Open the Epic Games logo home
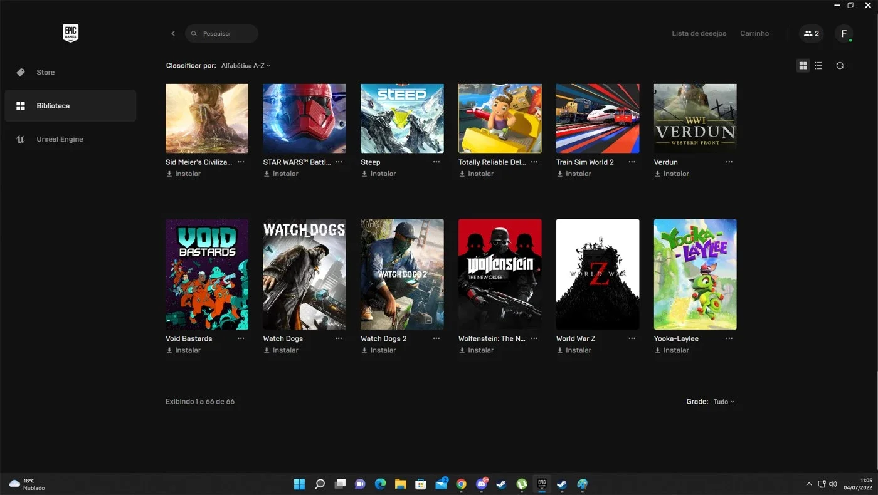878x495 pixels. [x=70, y=33]
